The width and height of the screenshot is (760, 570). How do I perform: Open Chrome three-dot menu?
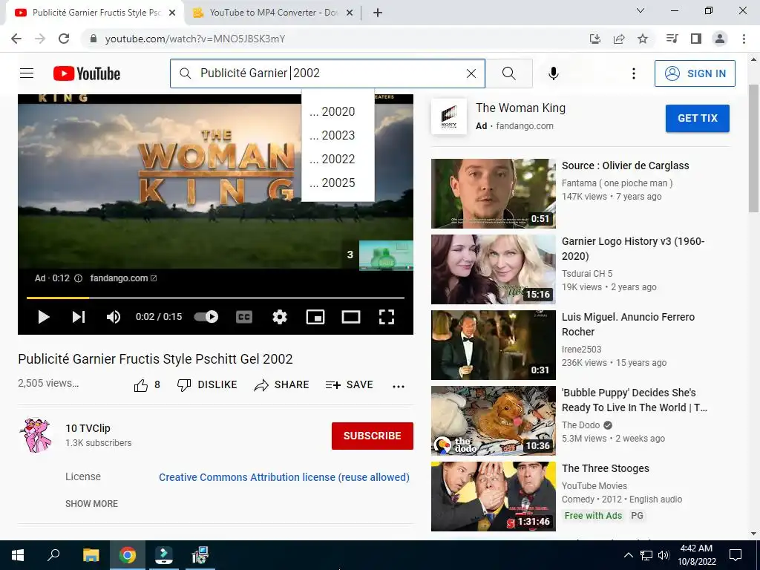(x=744, y=39)
